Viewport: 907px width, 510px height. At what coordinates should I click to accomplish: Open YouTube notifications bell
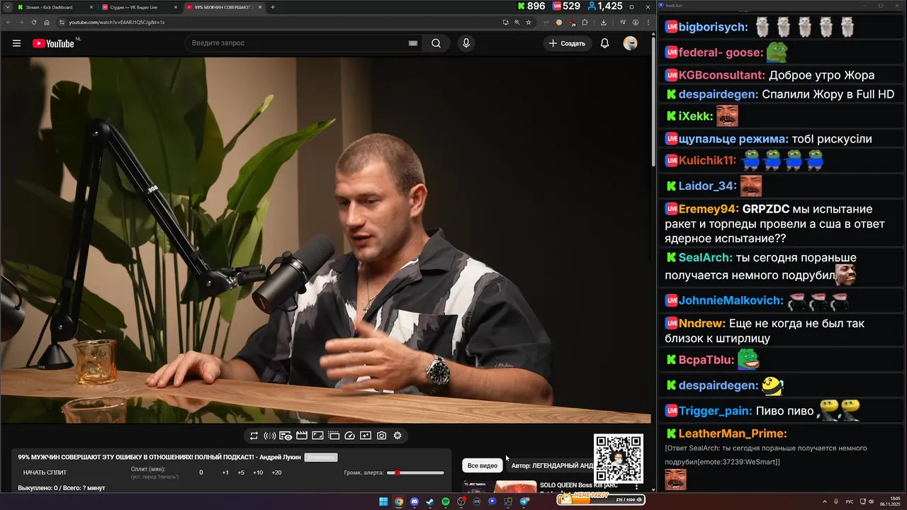[604, 43]
